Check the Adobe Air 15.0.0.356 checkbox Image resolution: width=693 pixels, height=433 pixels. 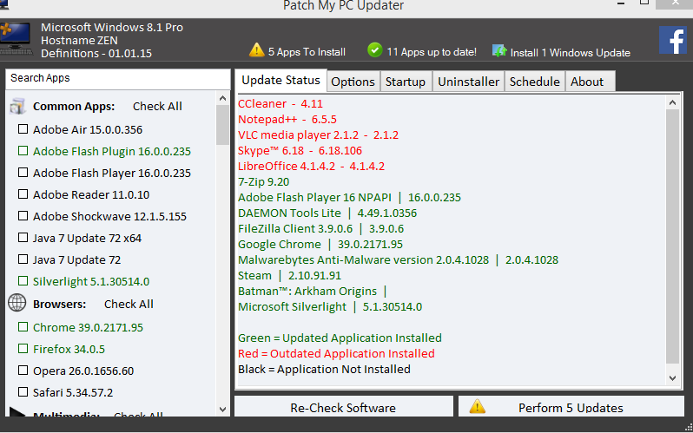[x=23, y=129]
